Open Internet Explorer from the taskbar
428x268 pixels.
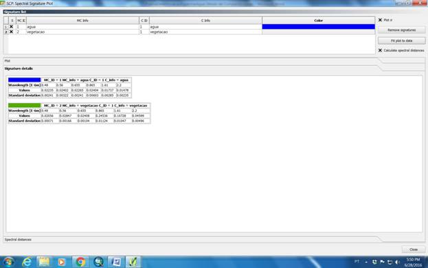27,262
